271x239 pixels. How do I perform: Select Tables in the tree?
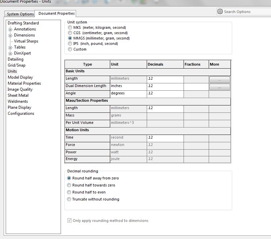[x=20, y=47]
